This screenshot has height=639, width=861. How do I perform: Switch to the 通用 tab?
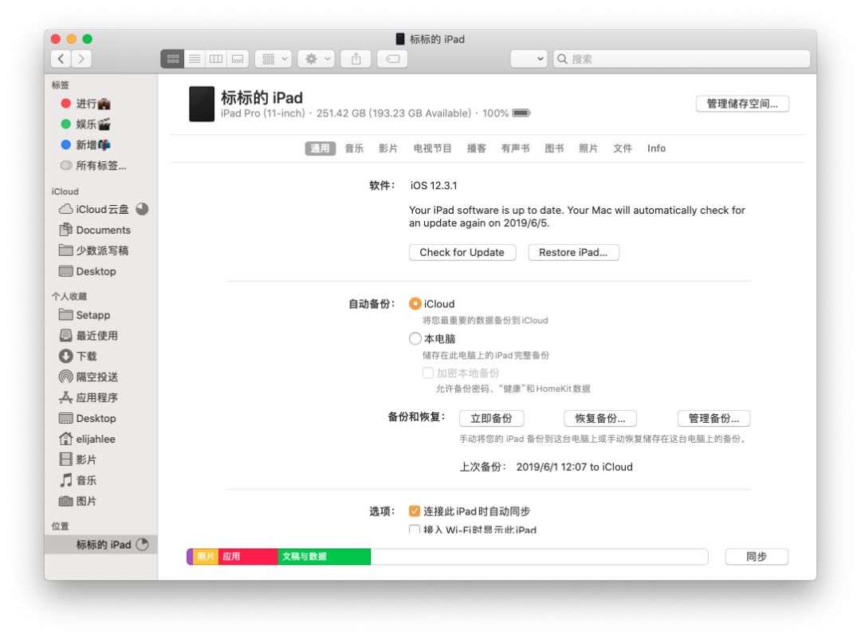(x=320, y=148)
